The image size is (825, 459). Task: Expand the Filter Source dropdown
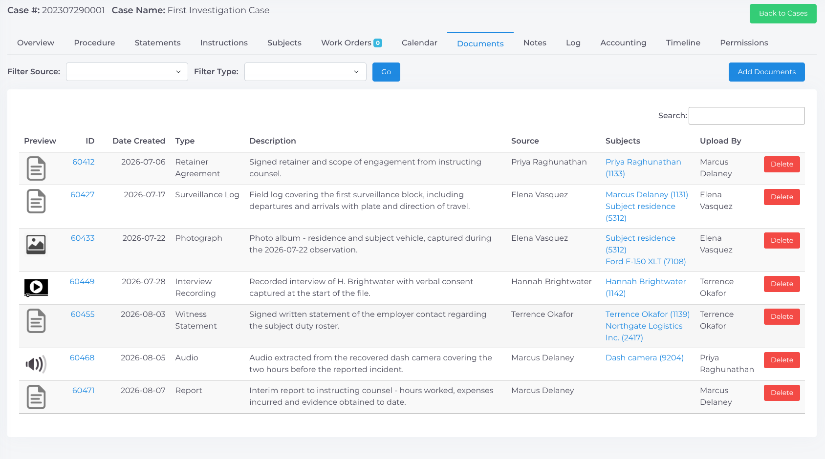[127, 72]
